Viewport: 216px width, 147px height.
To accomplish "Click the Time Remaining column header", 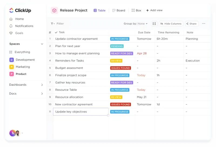I will (168, 32).
